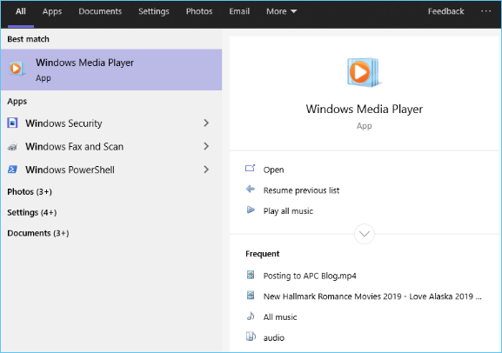Viewport: 502px width, 353px height.
Task: Open the three-dots options menu
Action: pyautogui.click(x=485, y=11)
